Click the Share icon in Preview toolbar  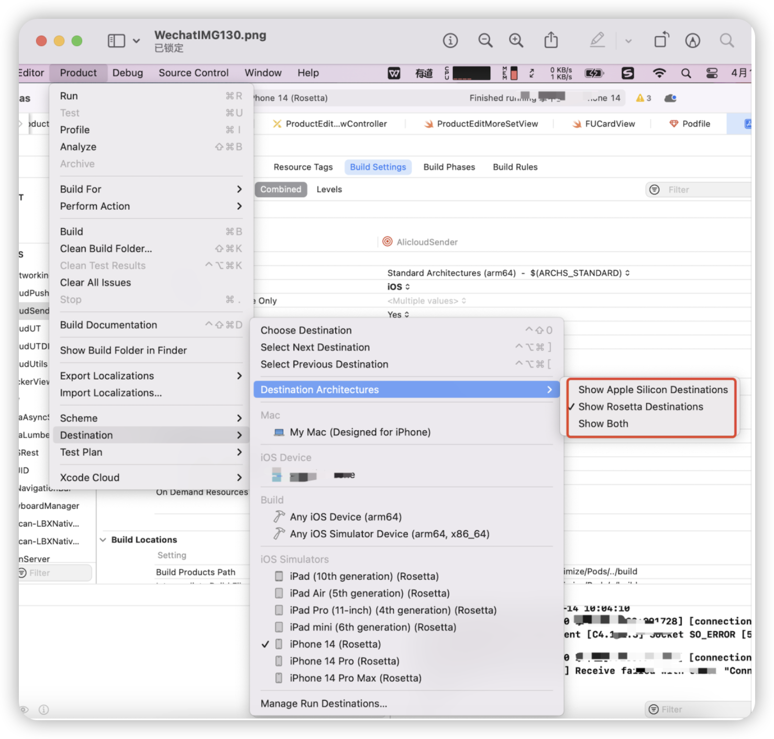pos(551,40)
